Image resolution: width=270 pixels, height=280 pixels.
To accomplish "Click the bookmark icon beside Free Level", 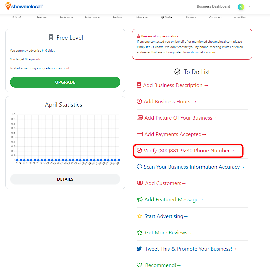I will click(x=51, y=37).
